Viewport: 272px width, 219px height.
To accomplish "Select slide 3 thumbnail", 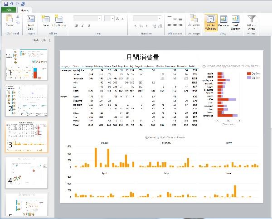I will point(26,136).
